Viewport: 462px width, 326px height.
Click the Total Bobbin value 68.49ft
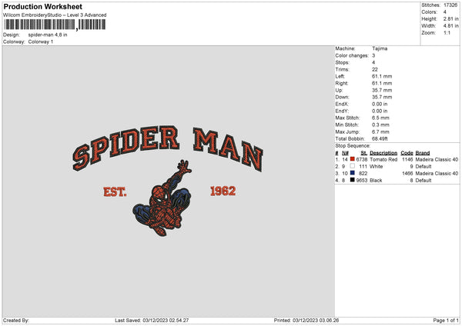(380, 138)
